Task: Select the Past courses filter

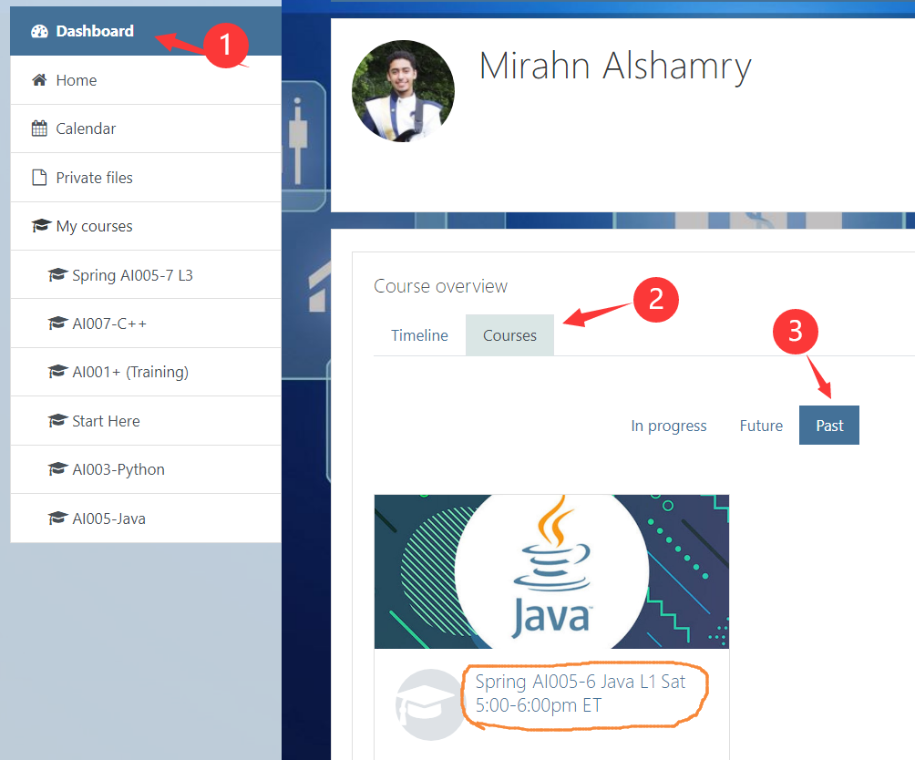Action: [x=828, y=426]
